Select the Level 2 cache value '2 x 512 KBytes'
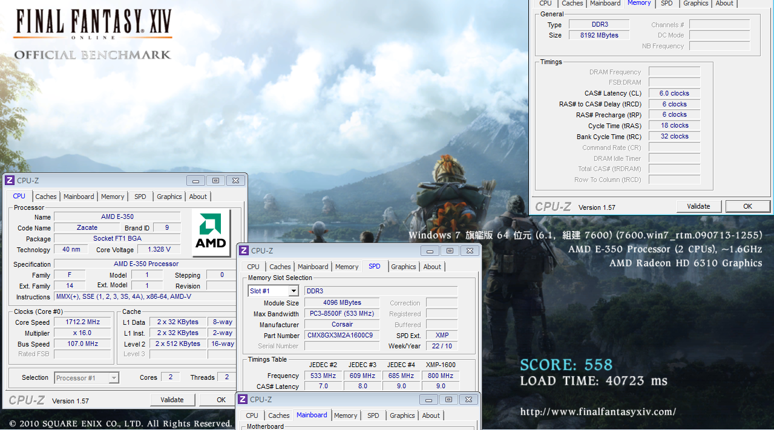 click(178, 344)
